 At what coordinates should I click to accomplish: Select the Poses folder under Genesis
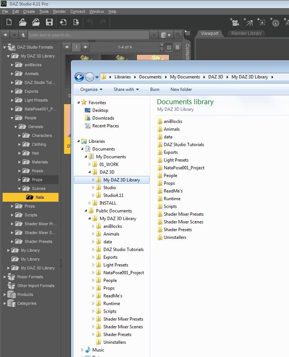click(x=37, y=171)
